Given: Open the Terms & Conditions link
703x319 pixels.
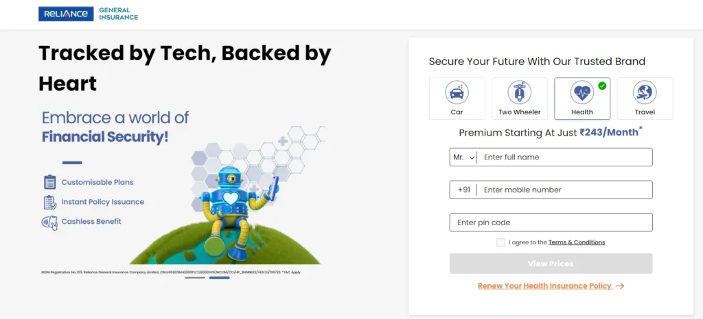Looking at the screenshot, I should tap(577, 242).
